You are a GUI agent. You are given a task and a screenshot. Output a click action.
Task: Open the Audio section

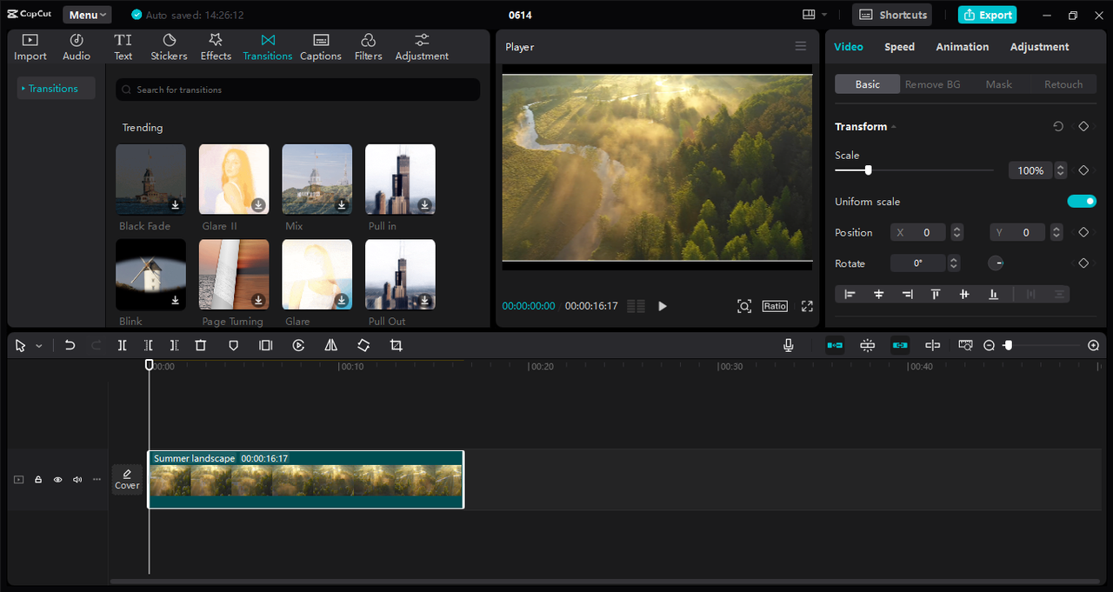[x=77, y=47]
